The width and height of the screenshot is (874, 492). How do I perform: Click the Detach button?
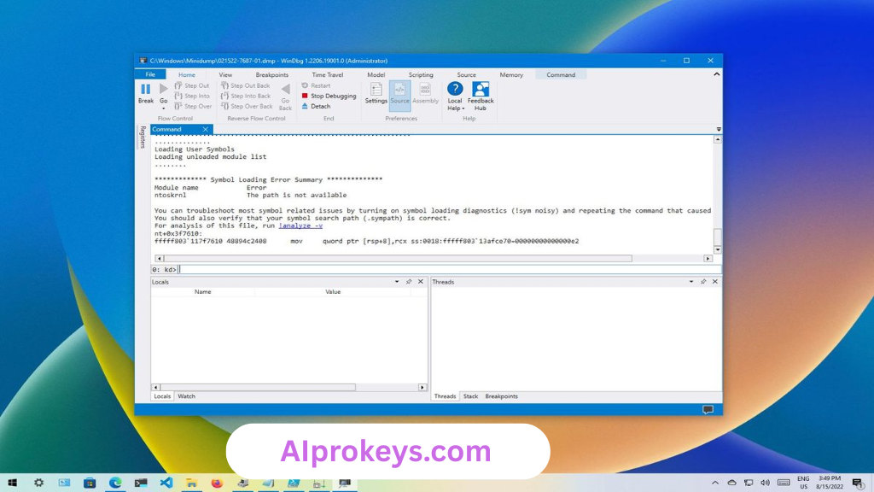(x=316, y=106)
